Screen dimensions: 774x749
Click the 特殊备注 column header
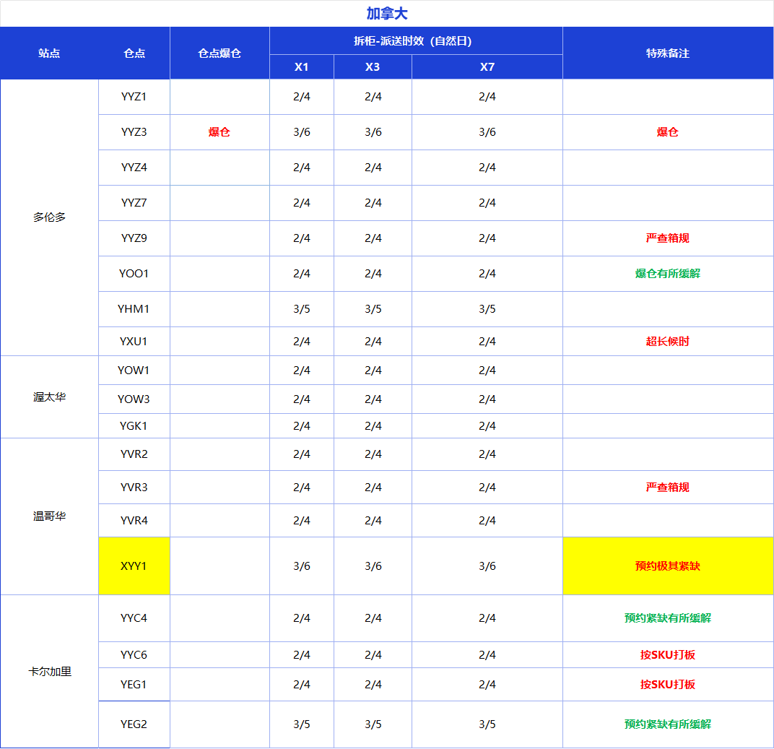668,53
